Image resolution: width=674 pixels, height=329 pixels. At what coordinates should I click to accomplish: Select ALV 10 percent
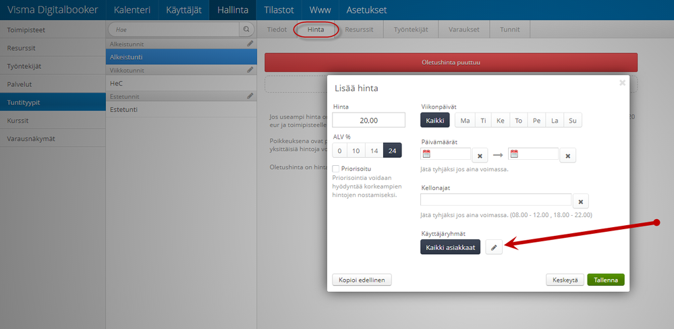[x=356, y=151]
